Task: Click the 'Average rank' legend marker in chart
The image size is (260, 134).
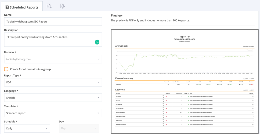Action: coord(246,50)
